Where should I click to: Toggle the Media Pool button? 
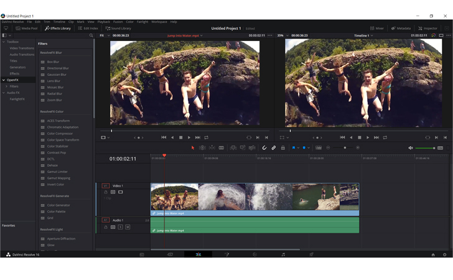point(26,28)
